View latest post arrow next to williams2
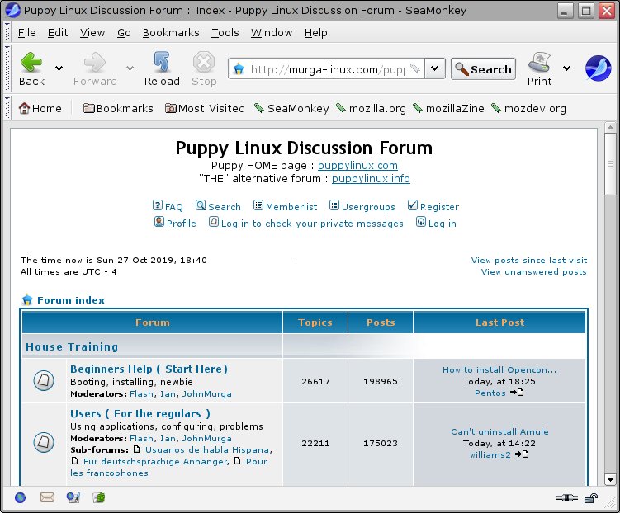Image resolution: width=620 pixels, height=513 pixels. pyautogui.click(x=522, y=454)
